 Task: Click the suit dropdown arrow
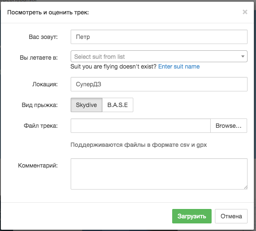[243, 56]
